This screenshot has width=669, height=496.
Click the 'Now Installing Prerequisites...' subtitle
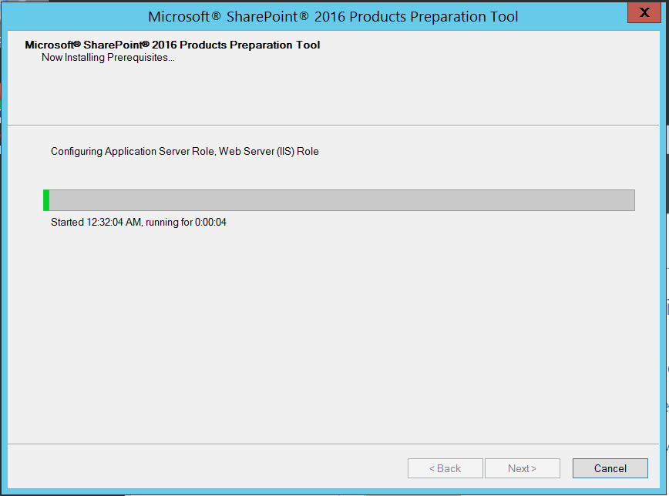[x=108, y=58]
